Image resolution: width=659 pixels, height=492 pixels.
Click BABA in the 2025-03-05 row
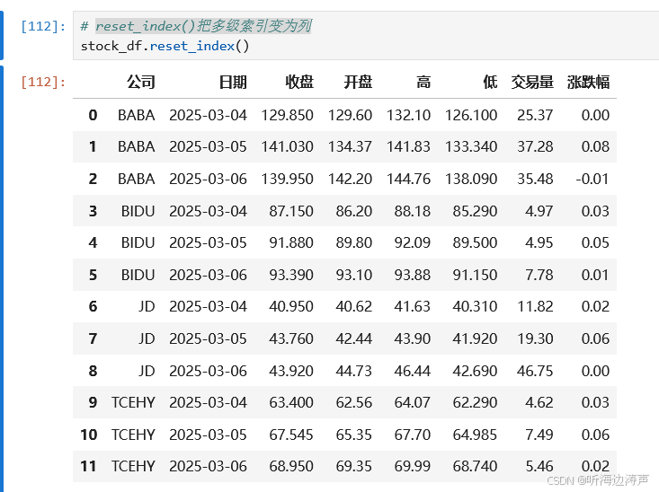(136, 146)
